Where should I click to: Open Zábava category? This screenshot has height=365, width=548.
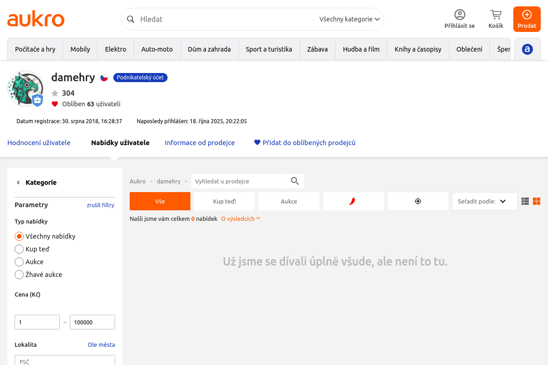(317, 49)
